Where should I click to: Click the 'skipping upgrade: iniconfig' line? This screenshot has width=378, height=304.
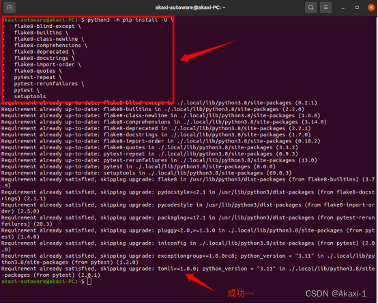pyautogui.click(x=188, y=247)
